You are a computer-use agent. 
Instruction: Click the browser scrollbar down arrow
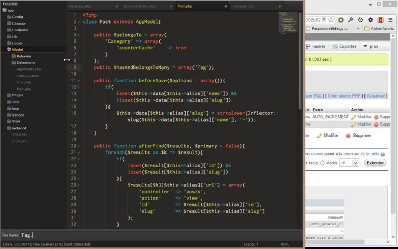pyautogui.click(x=393, y=236)
